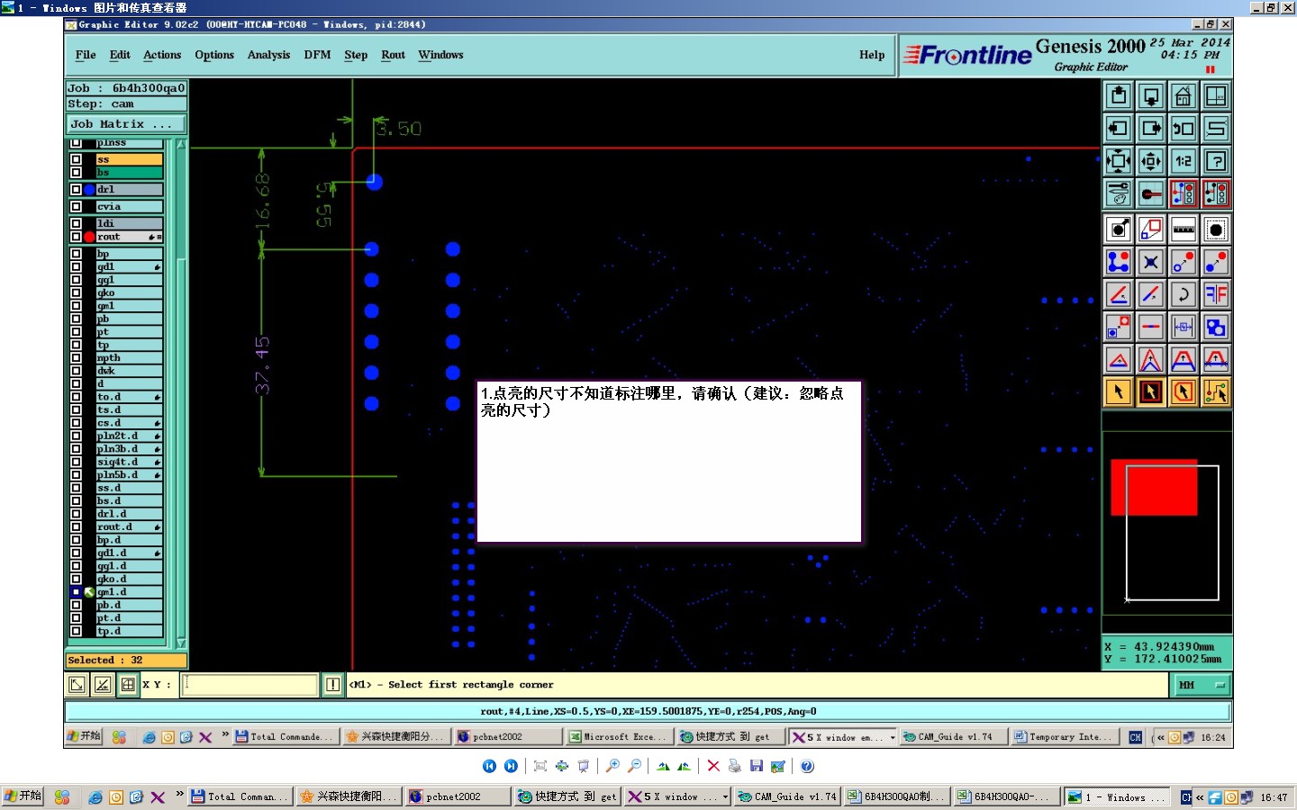Click the zoom in arrows icon

tap(1118, 161)
